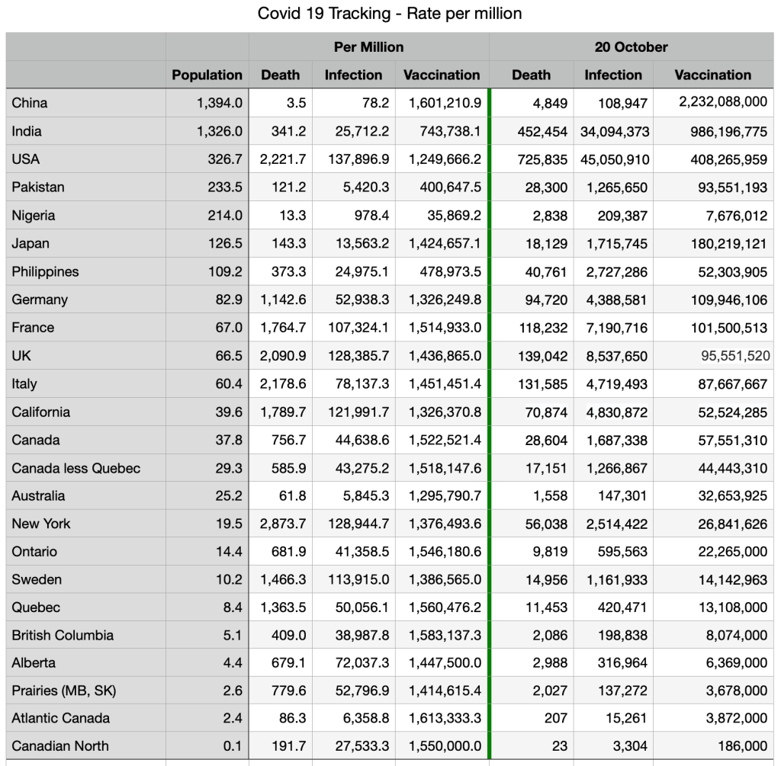Click the Death header under Per Million
The image size is (781, 766).
click(280, 75)
